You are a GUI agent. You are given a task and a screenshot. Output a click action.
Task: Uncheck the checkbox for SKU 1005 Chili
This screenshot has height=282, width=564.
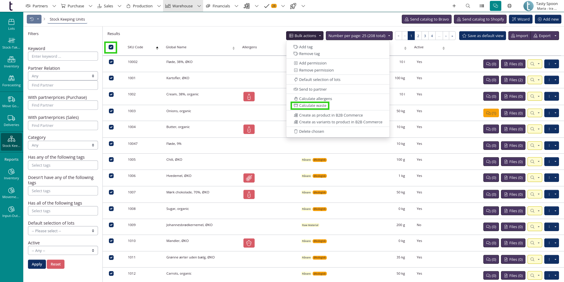pos(111,160)
